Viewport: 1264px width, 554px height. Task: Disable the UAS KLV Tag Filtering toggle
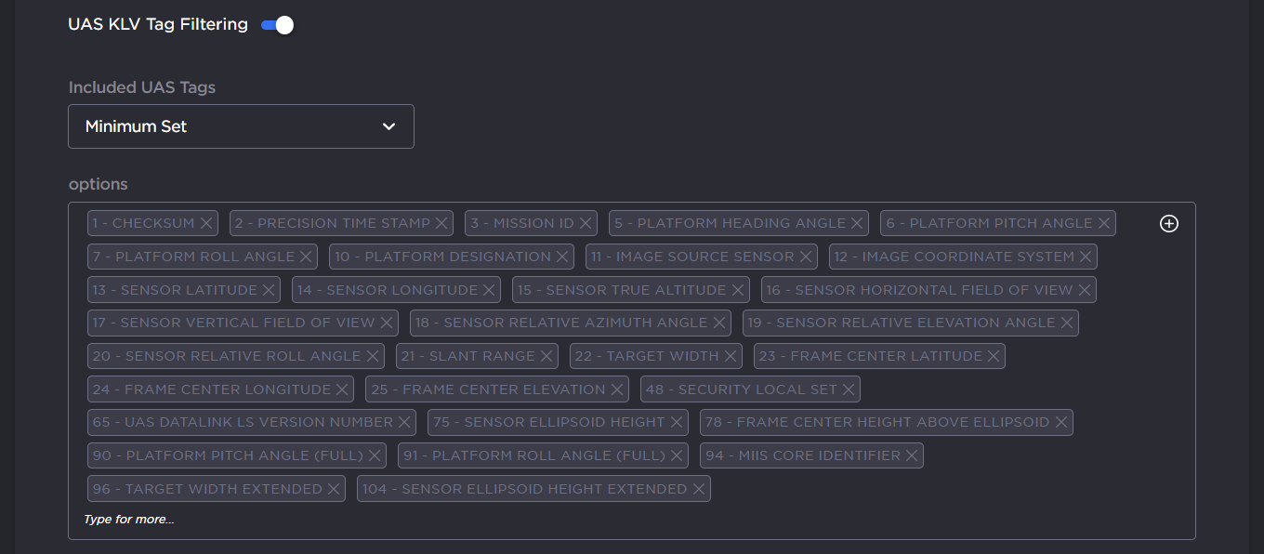click(276, 24)
